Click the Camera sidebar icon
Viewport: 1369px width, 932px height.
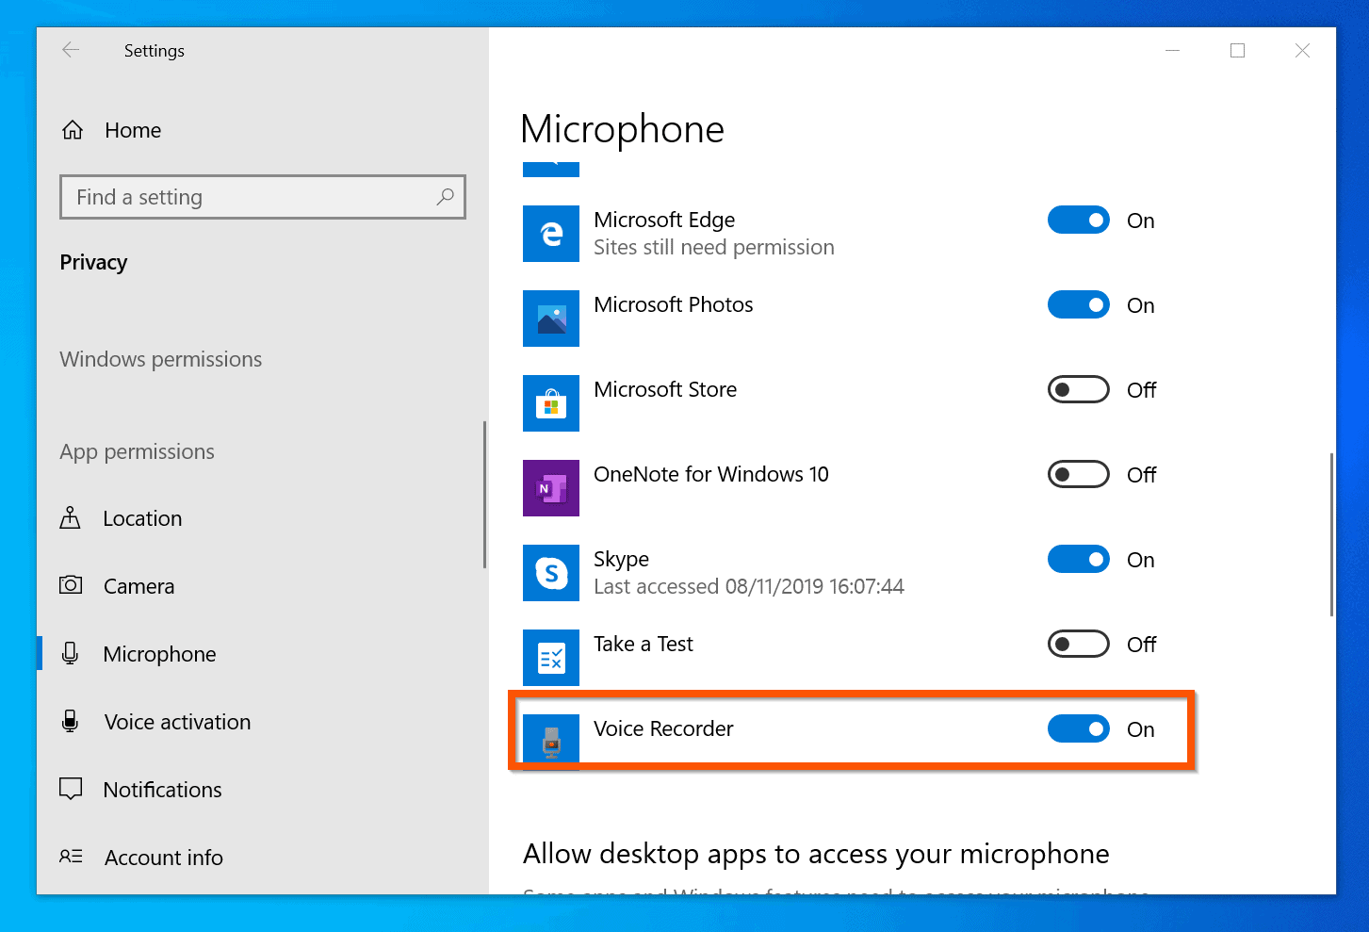pyautogui.click(x=71, y=585)
